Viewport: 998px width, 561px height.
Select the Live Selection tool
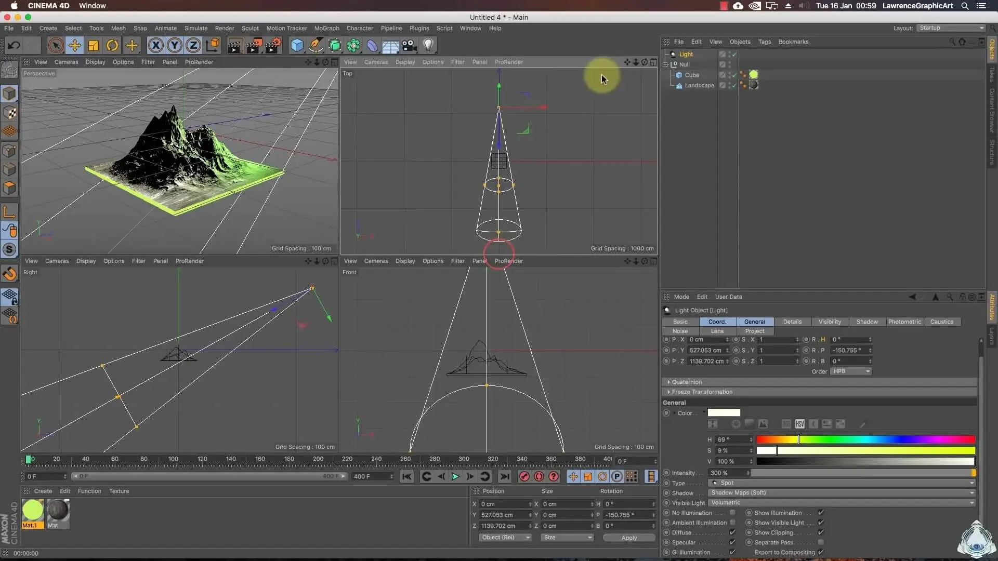[x=56, y=45]
